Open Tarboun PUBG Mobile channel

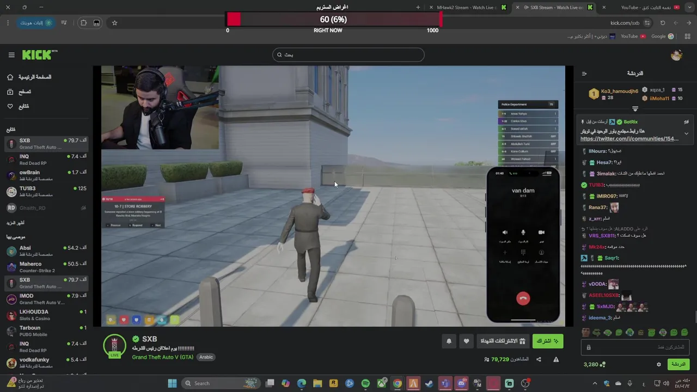tap(46, 331)
